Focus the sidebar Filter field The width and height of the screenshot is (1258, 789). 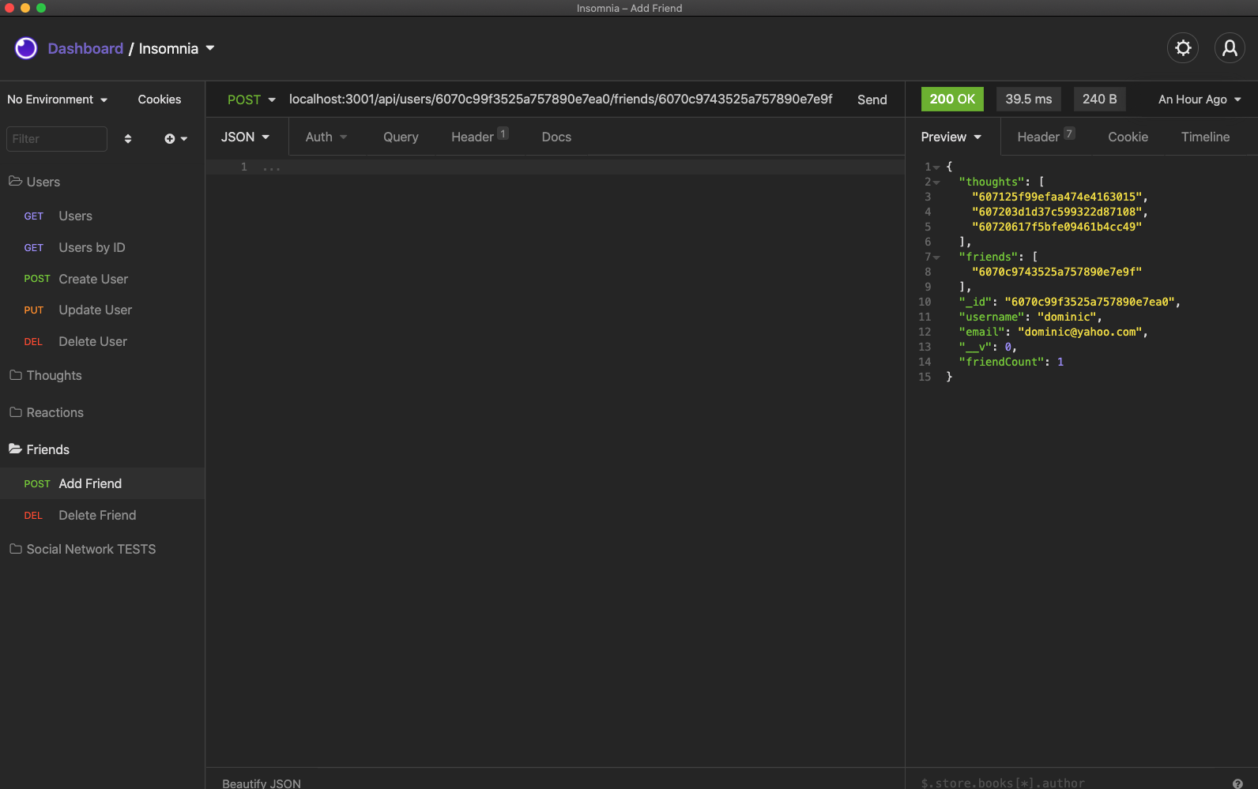[57, 139]
